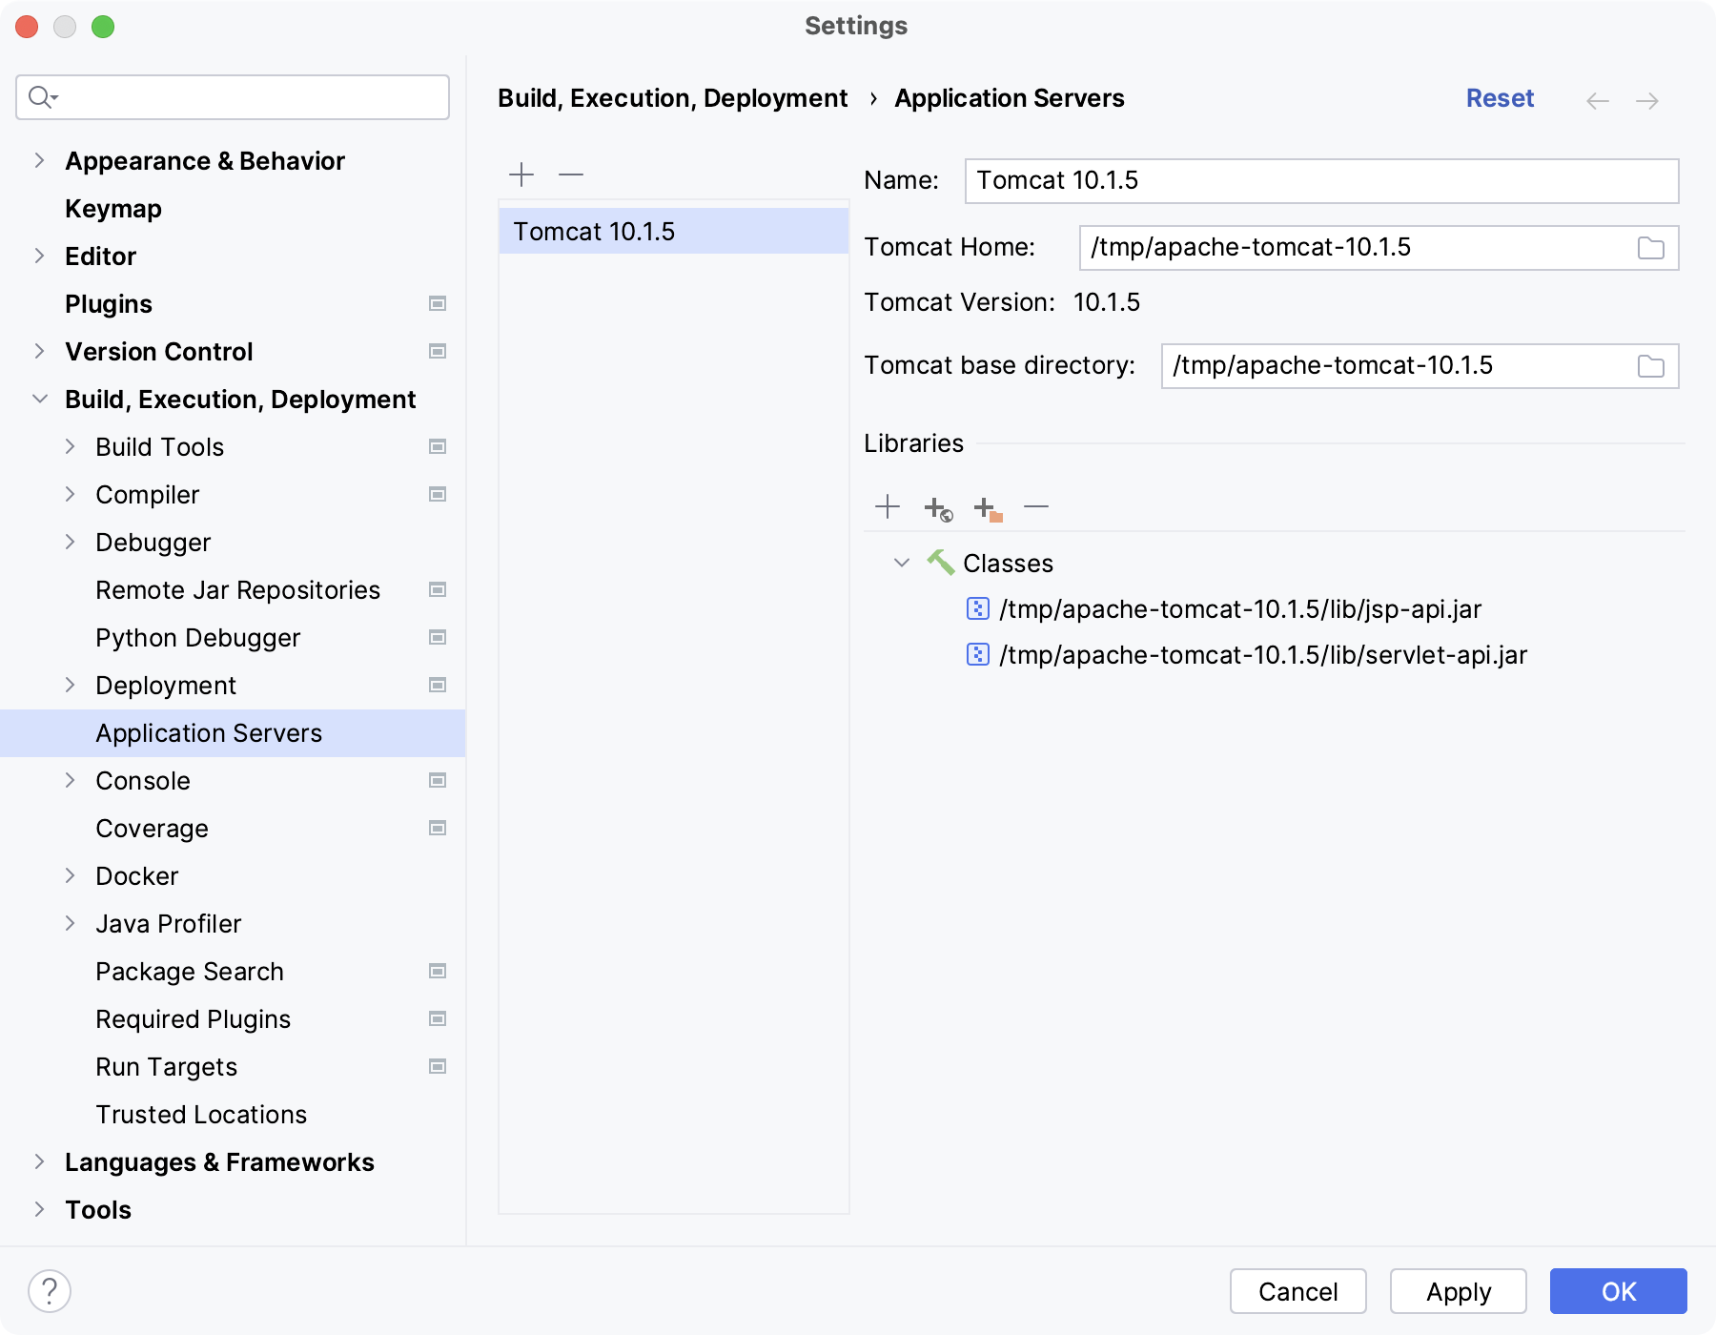Expand the Console node
Viewport: 1716px width, 1335px height.
[x=70, y=780]
